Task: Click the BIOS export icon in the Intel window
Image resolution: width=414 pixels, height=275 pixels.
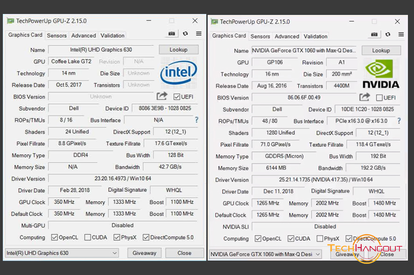Action: click(x=162, y=96)
